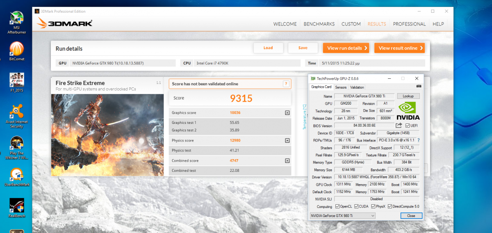This screenshot has width=492, height=233.
Task: Open the HELP tab in 3DMark
Action: pyautogui.click(x=438, y=24)
